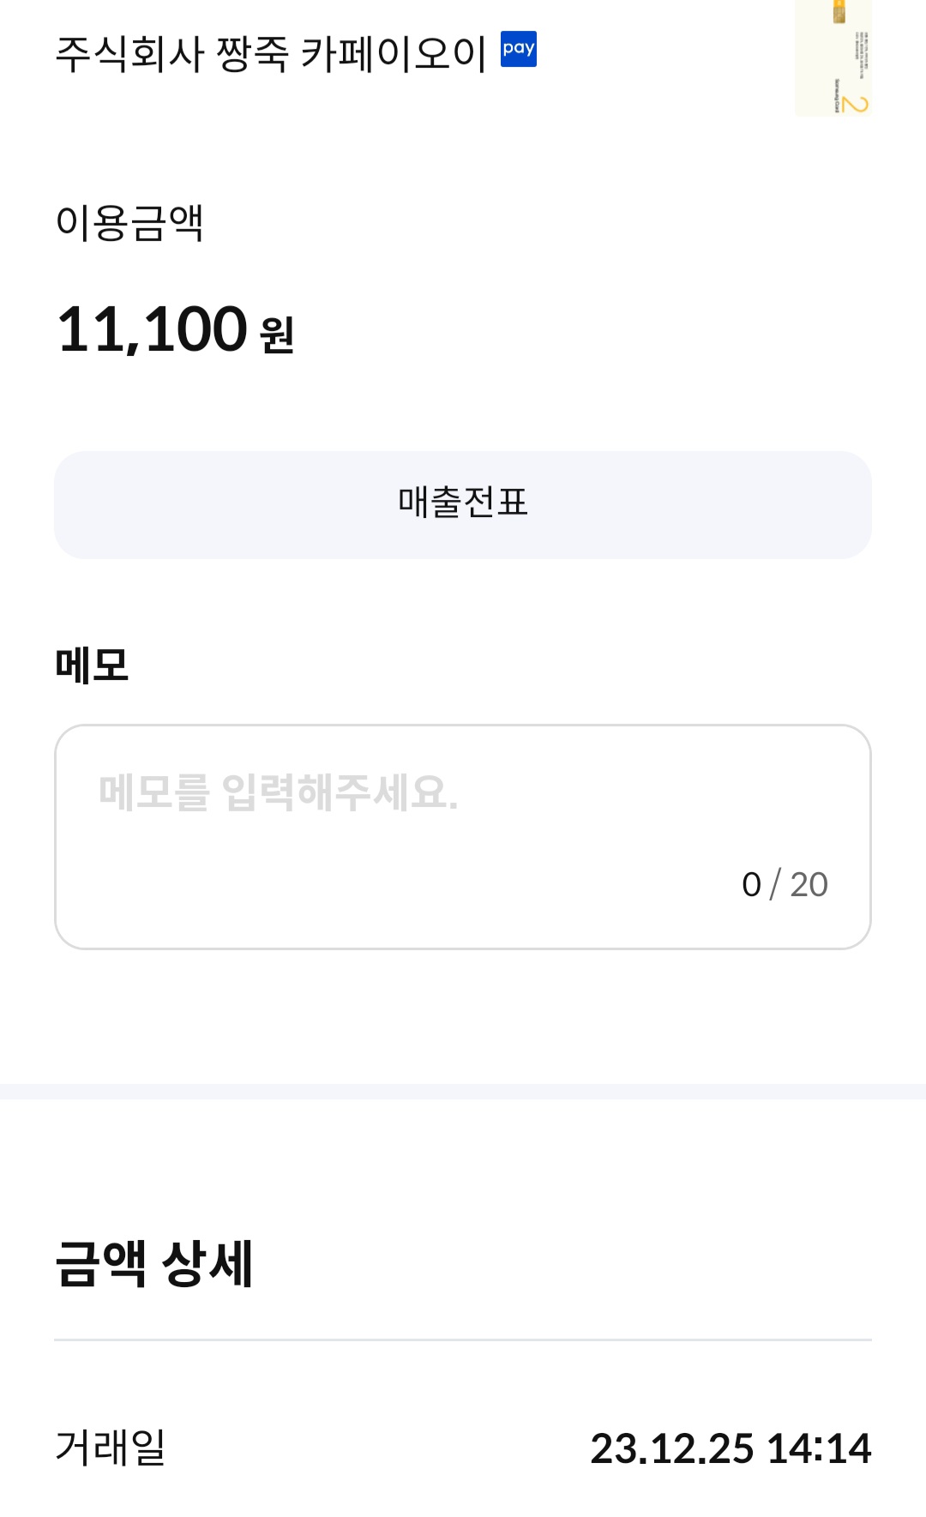
Task: Tap the 메모 section heading
Action: tap(92, 665)
